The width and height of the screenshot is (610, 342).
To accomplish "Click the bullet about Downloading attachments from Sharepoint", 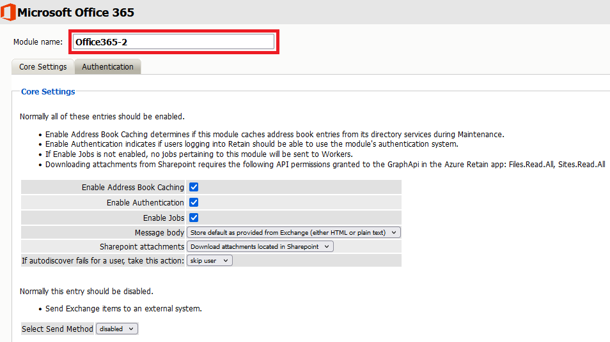I will point(325,165).
